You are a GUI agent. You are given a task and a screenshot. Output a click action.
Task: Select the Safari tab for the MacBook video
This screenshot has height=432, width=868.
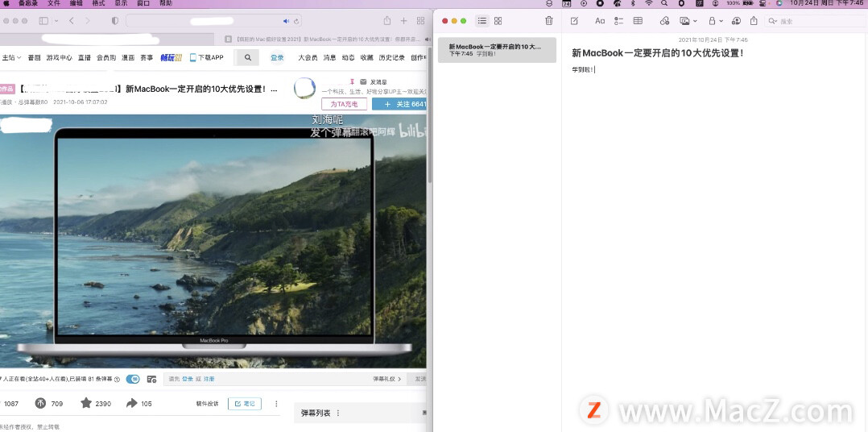[324, 39]
